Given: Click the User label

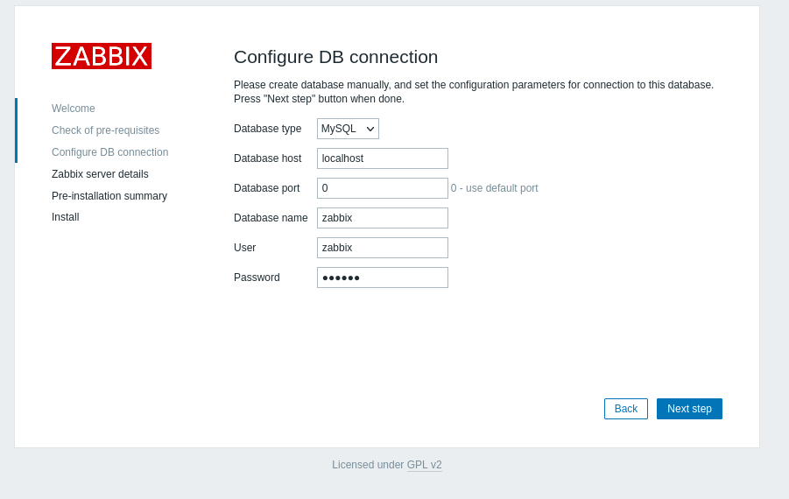Looking at the screenshot, I should pos(245,248).
